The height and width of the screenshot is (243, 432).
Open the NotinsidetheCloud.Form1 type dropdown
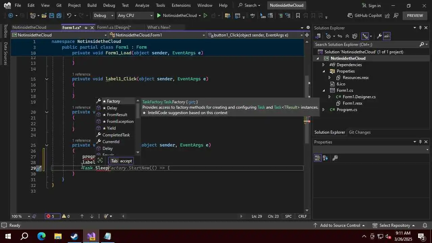(x=157, y=35)
